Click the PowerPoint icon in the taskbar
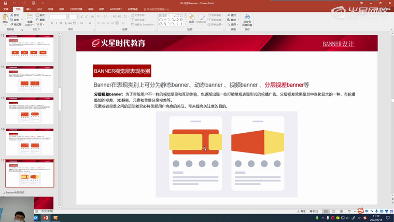This screenshot has width=394, height=222. point(45,218)
